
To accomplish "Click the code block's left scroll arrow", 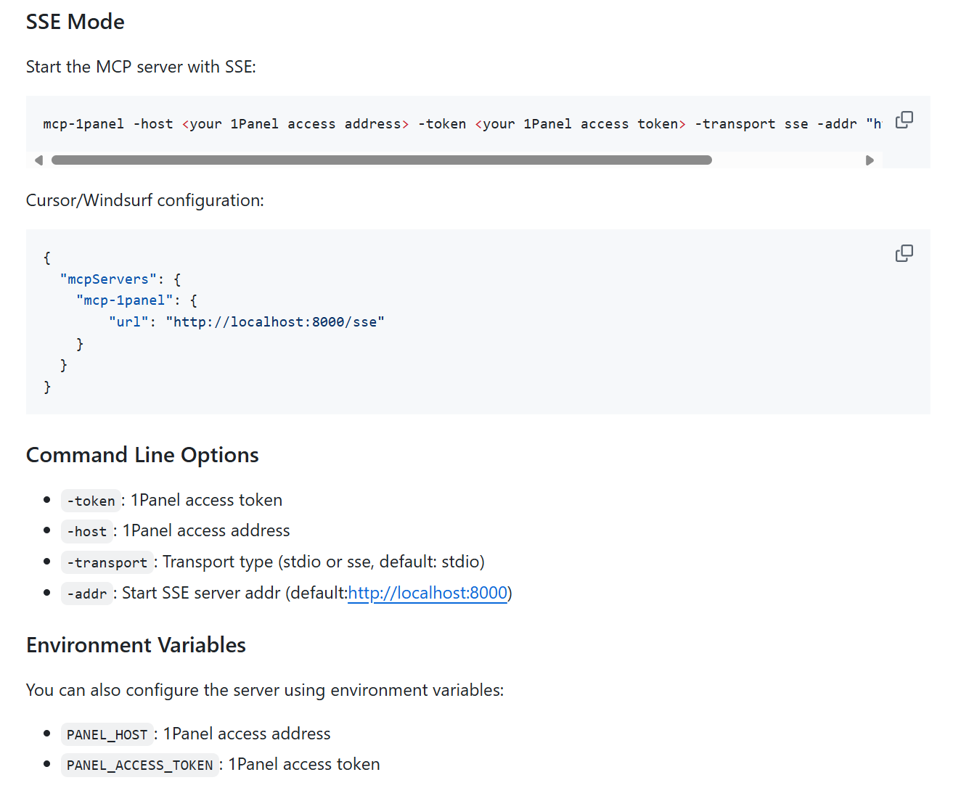I will (x=38, y=160).
